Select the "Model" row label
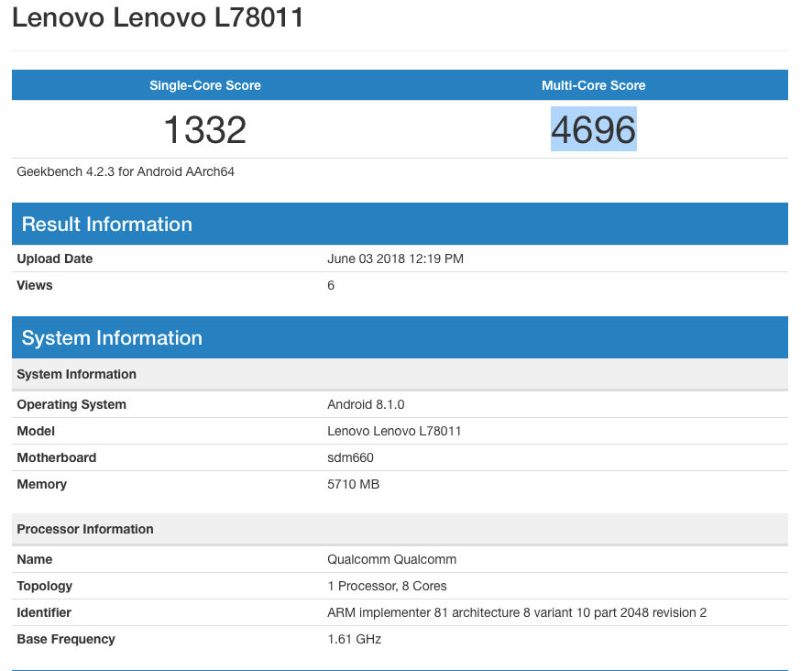Image resolution: width=801 pixels, height=671 pixels. (x=36, y=431)
